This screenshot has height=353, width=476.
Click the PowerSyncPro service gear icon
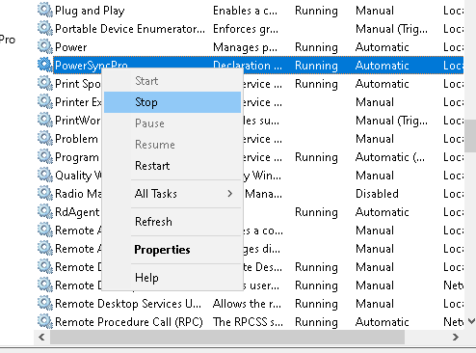coord(45,65)
